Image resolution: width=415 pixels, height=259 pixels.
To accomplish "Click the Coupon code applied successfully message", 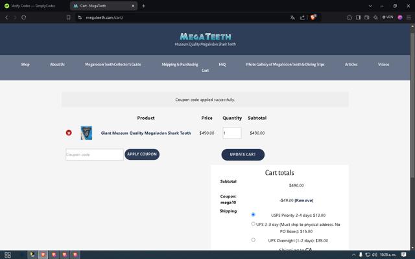I will click(205, 100).
